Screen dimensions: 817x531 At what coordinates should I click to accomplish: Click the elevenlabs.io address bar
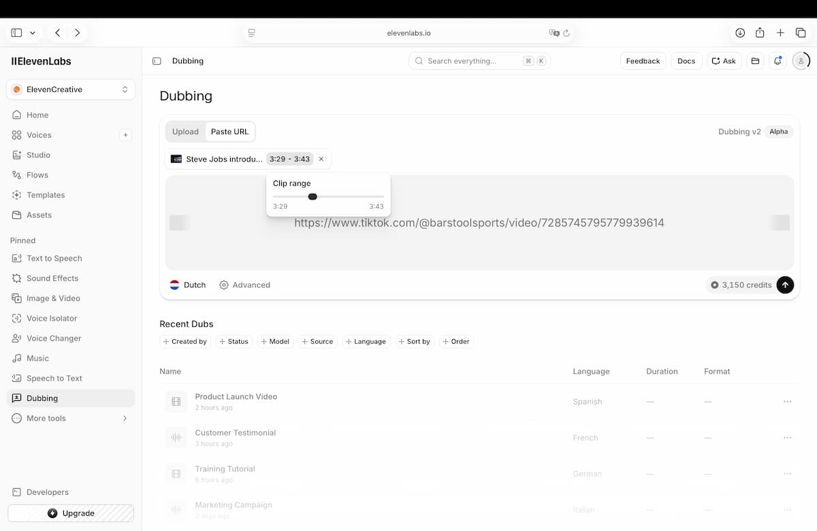[408, 33]
